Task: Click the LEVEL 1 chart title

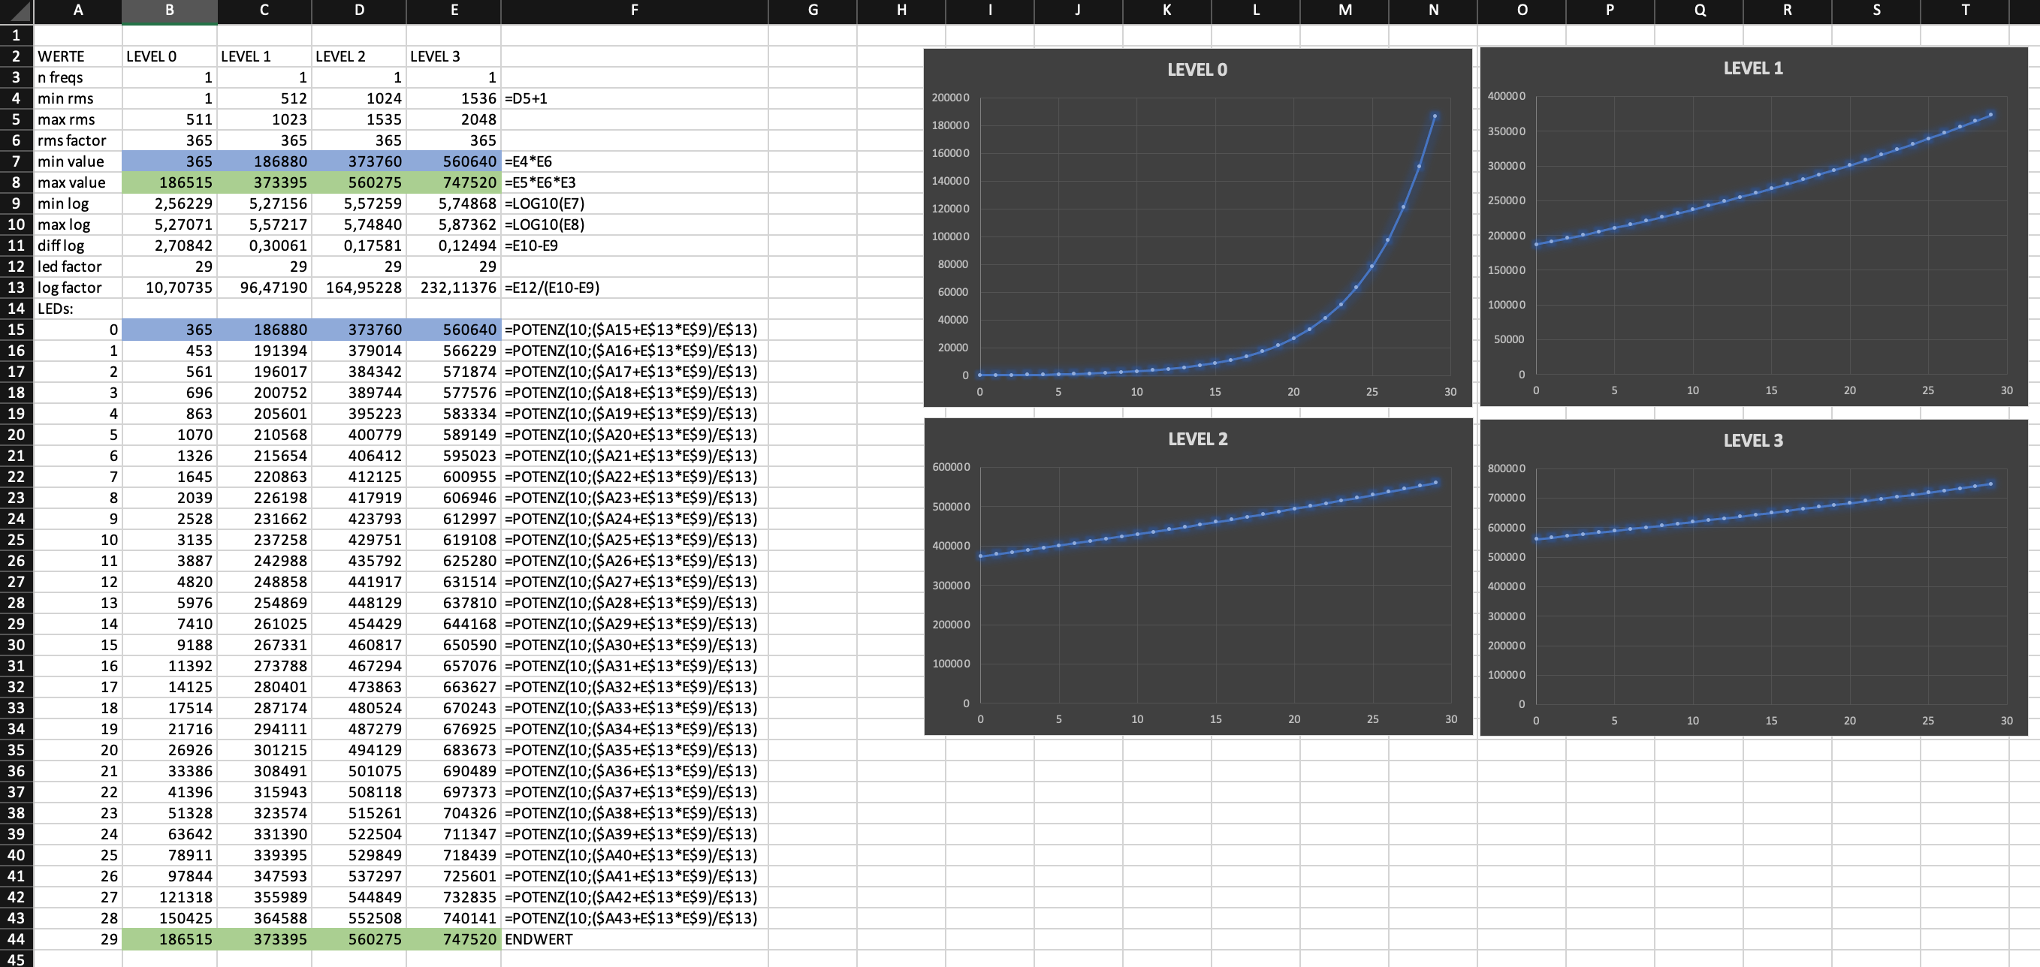Action: [x=1753, y=68]
